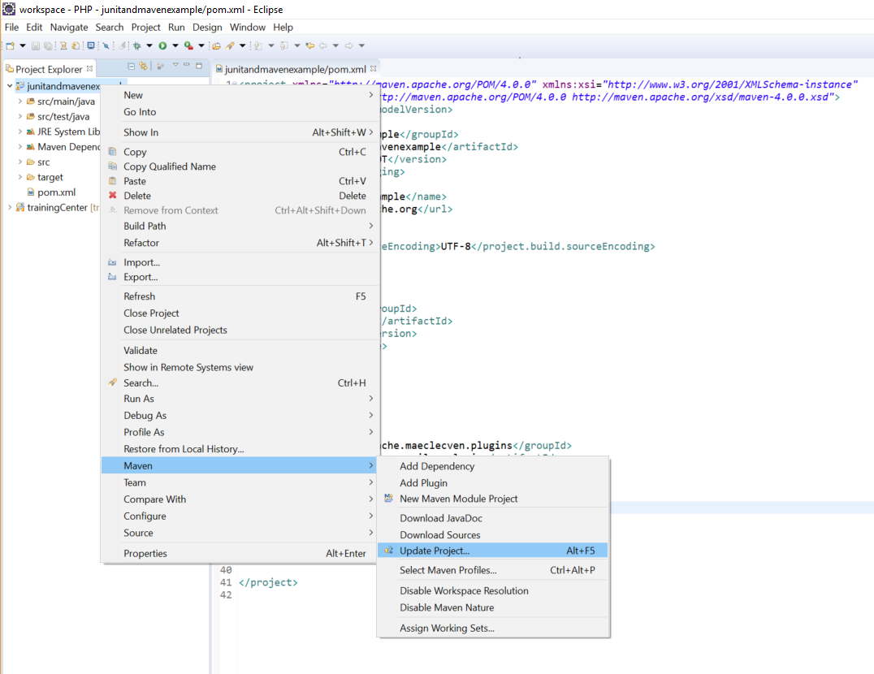This screenshot has height=674, width=874.
Task: Choose Update Project in Maven submenu
Action: click(493, 551)
